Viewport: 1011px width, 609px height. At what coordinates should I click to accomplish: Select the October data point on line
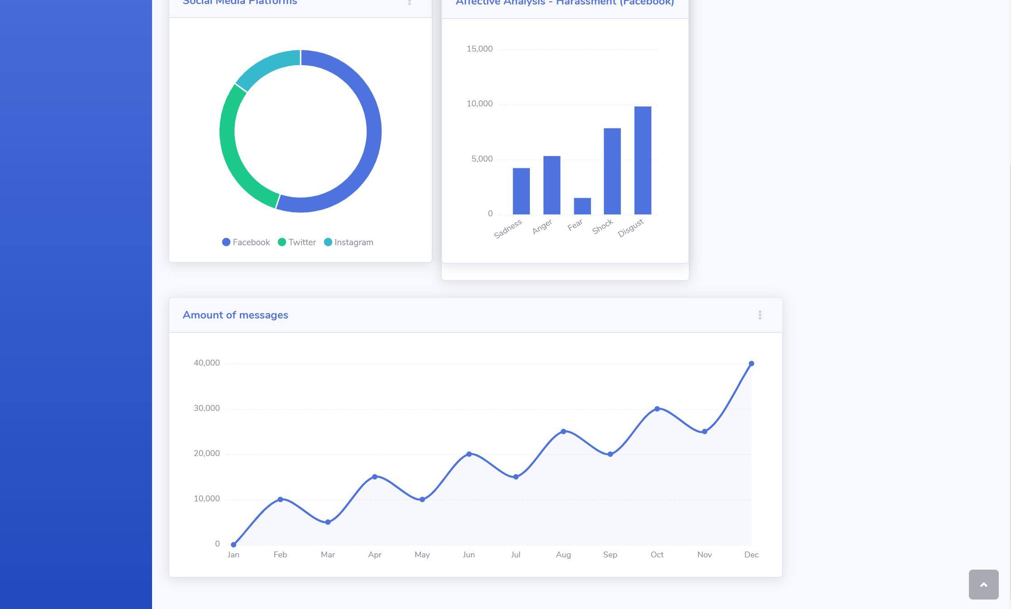click(x=657, y=409)
